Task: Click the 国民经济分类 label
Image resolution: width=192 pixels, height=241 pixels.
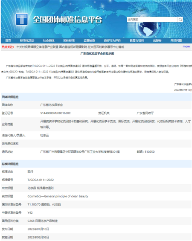Action: pyautogui.click(x=10, y=221)
